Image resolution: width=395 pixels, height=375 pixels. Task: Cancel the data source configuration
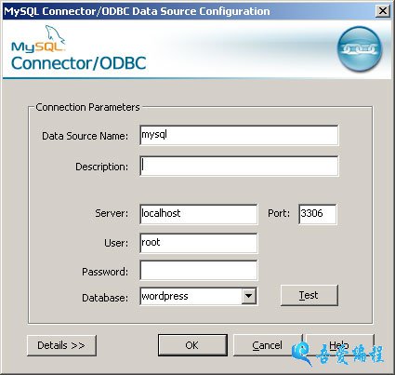coord(267,345)
